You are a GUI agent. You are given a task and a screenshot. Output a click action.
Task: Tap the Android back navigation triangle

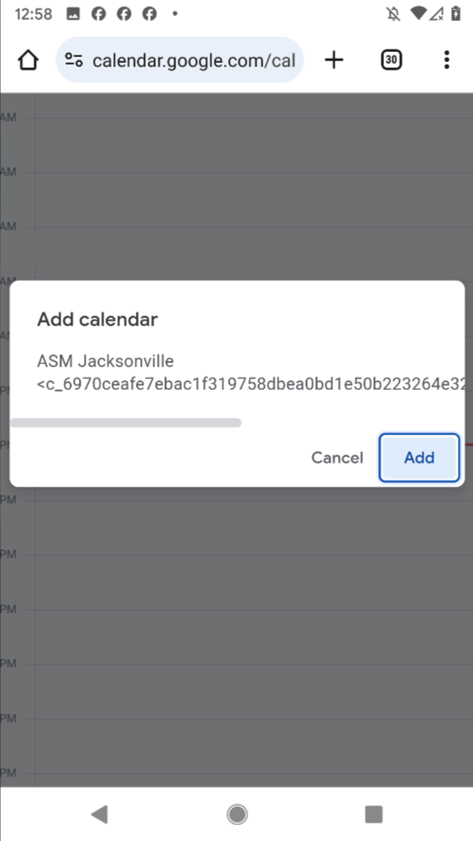click(100, 814)
